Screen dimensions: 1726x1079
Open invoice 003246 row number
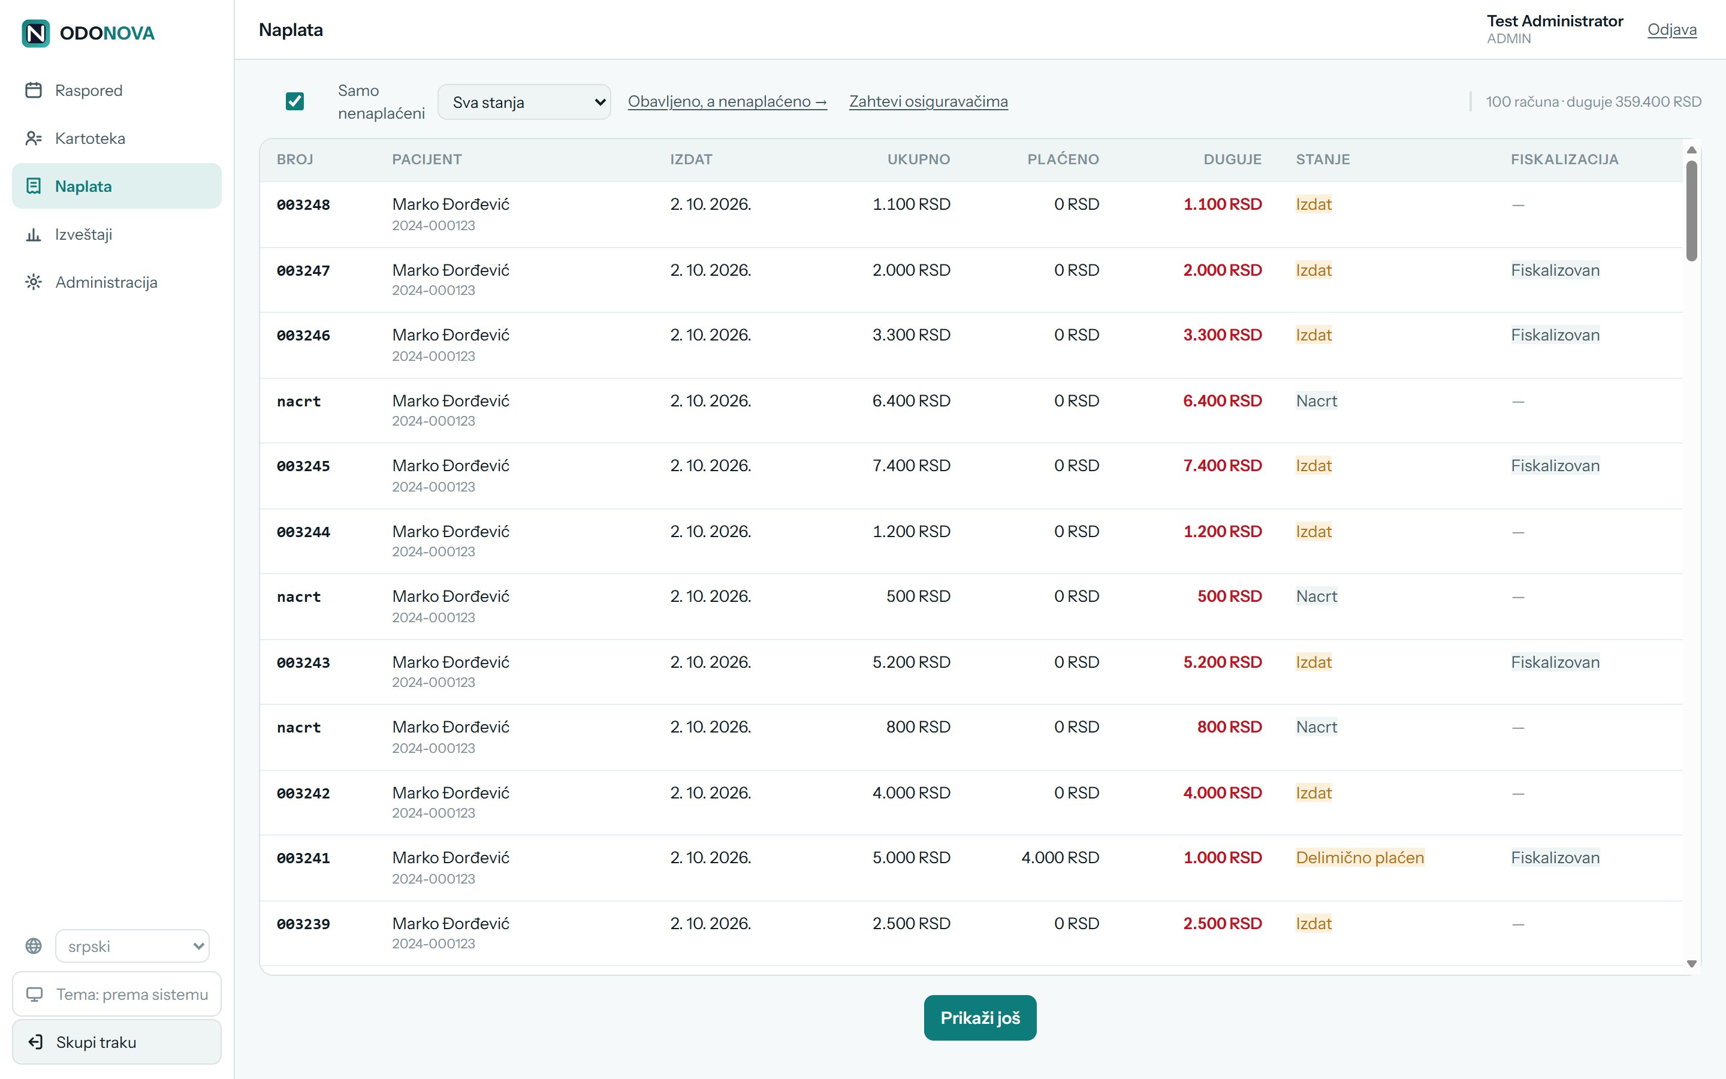[x=303, y=336]
